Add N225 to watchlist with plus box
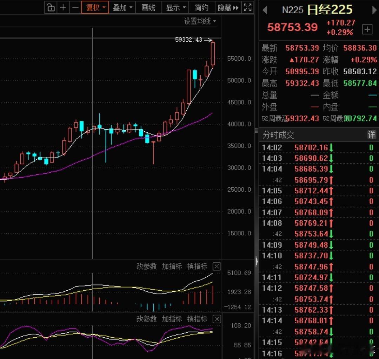Viewport: 379px width, 359px height. tap(367, 30)
